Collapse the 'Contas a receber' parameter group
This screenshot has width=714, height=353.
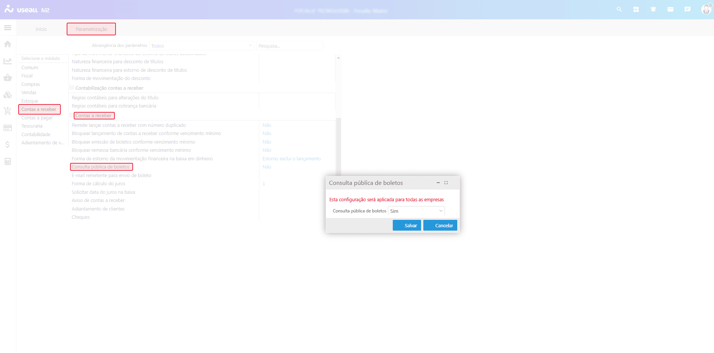click(72, 115)
